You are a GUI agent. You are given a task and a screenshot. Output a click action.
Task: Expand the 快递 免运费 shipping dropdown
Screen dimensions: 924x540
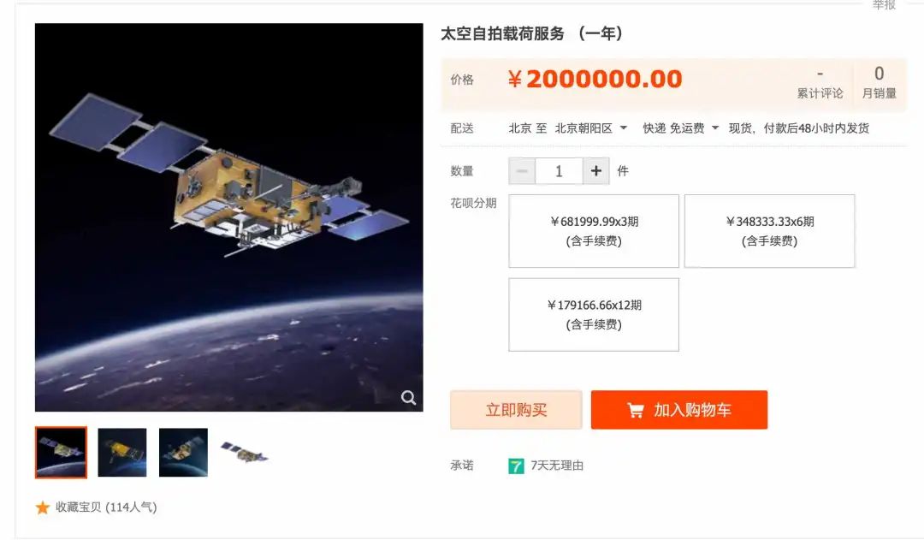tap(681, 128)
